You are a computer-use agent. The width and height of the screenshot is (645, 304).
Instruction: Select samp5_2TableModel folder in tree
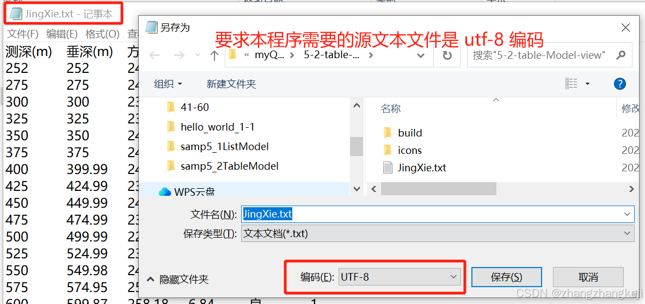(229, 166)
